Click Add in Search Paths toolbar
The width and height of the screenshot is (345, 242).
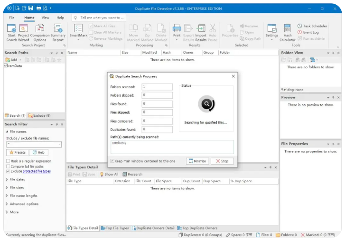(11, 60)
